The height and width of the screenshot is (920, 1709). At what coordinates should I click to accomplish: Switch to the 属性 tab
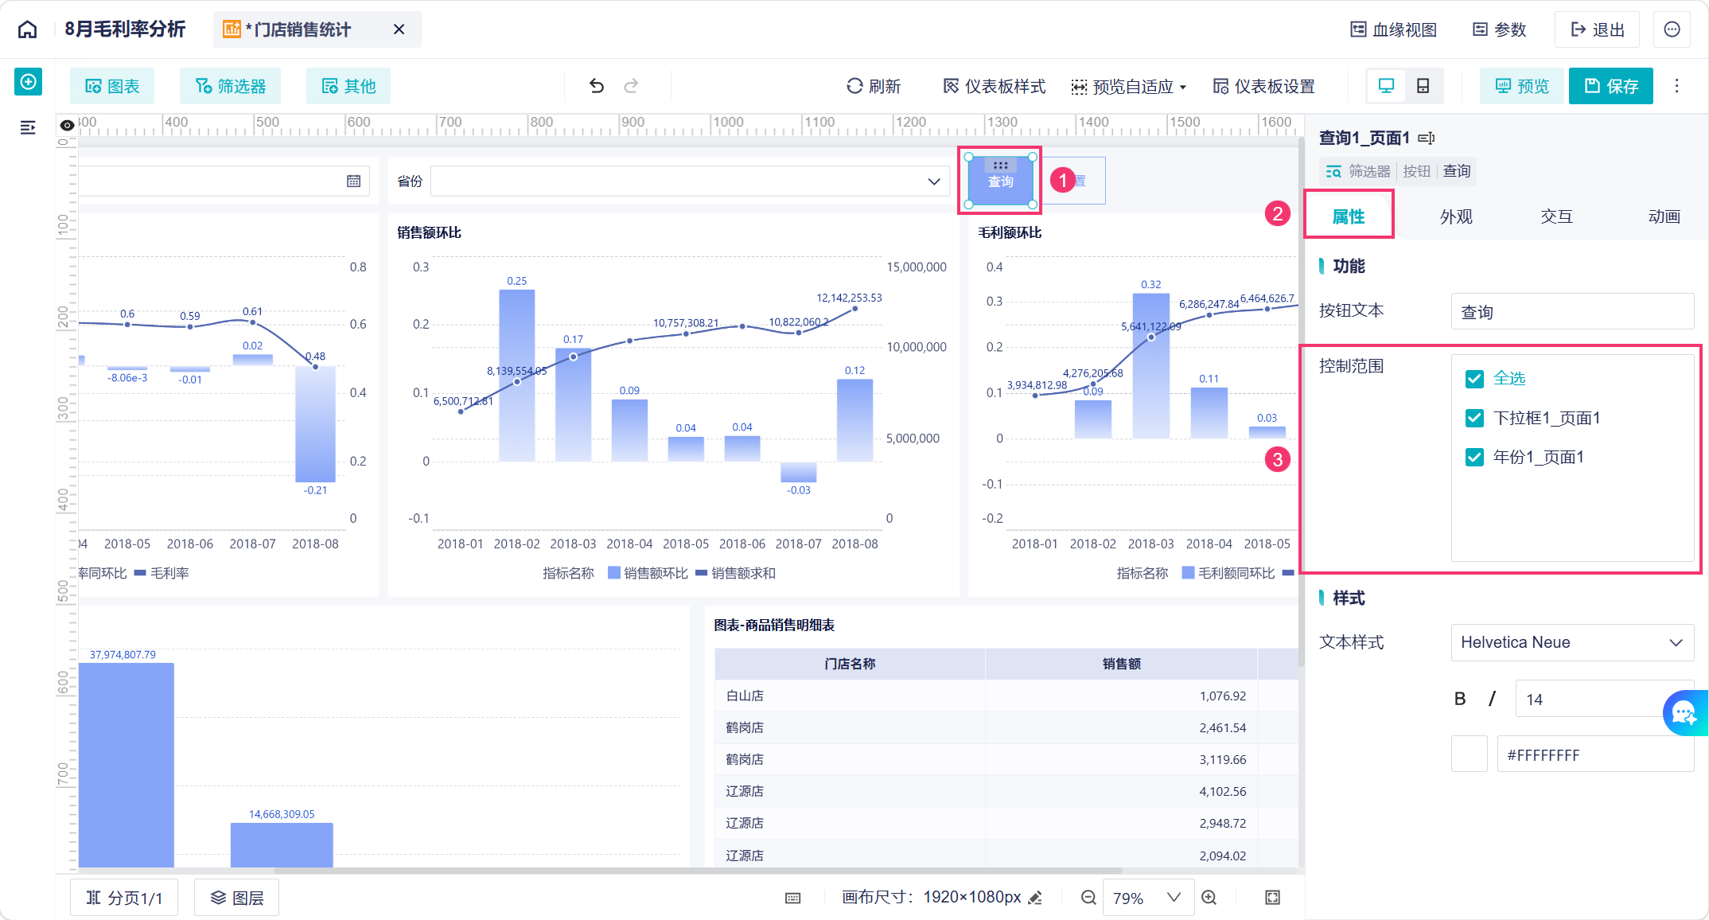point(1349,216)
